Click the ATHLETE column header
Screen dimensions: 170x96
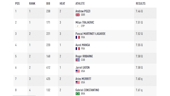click(80, 4)
